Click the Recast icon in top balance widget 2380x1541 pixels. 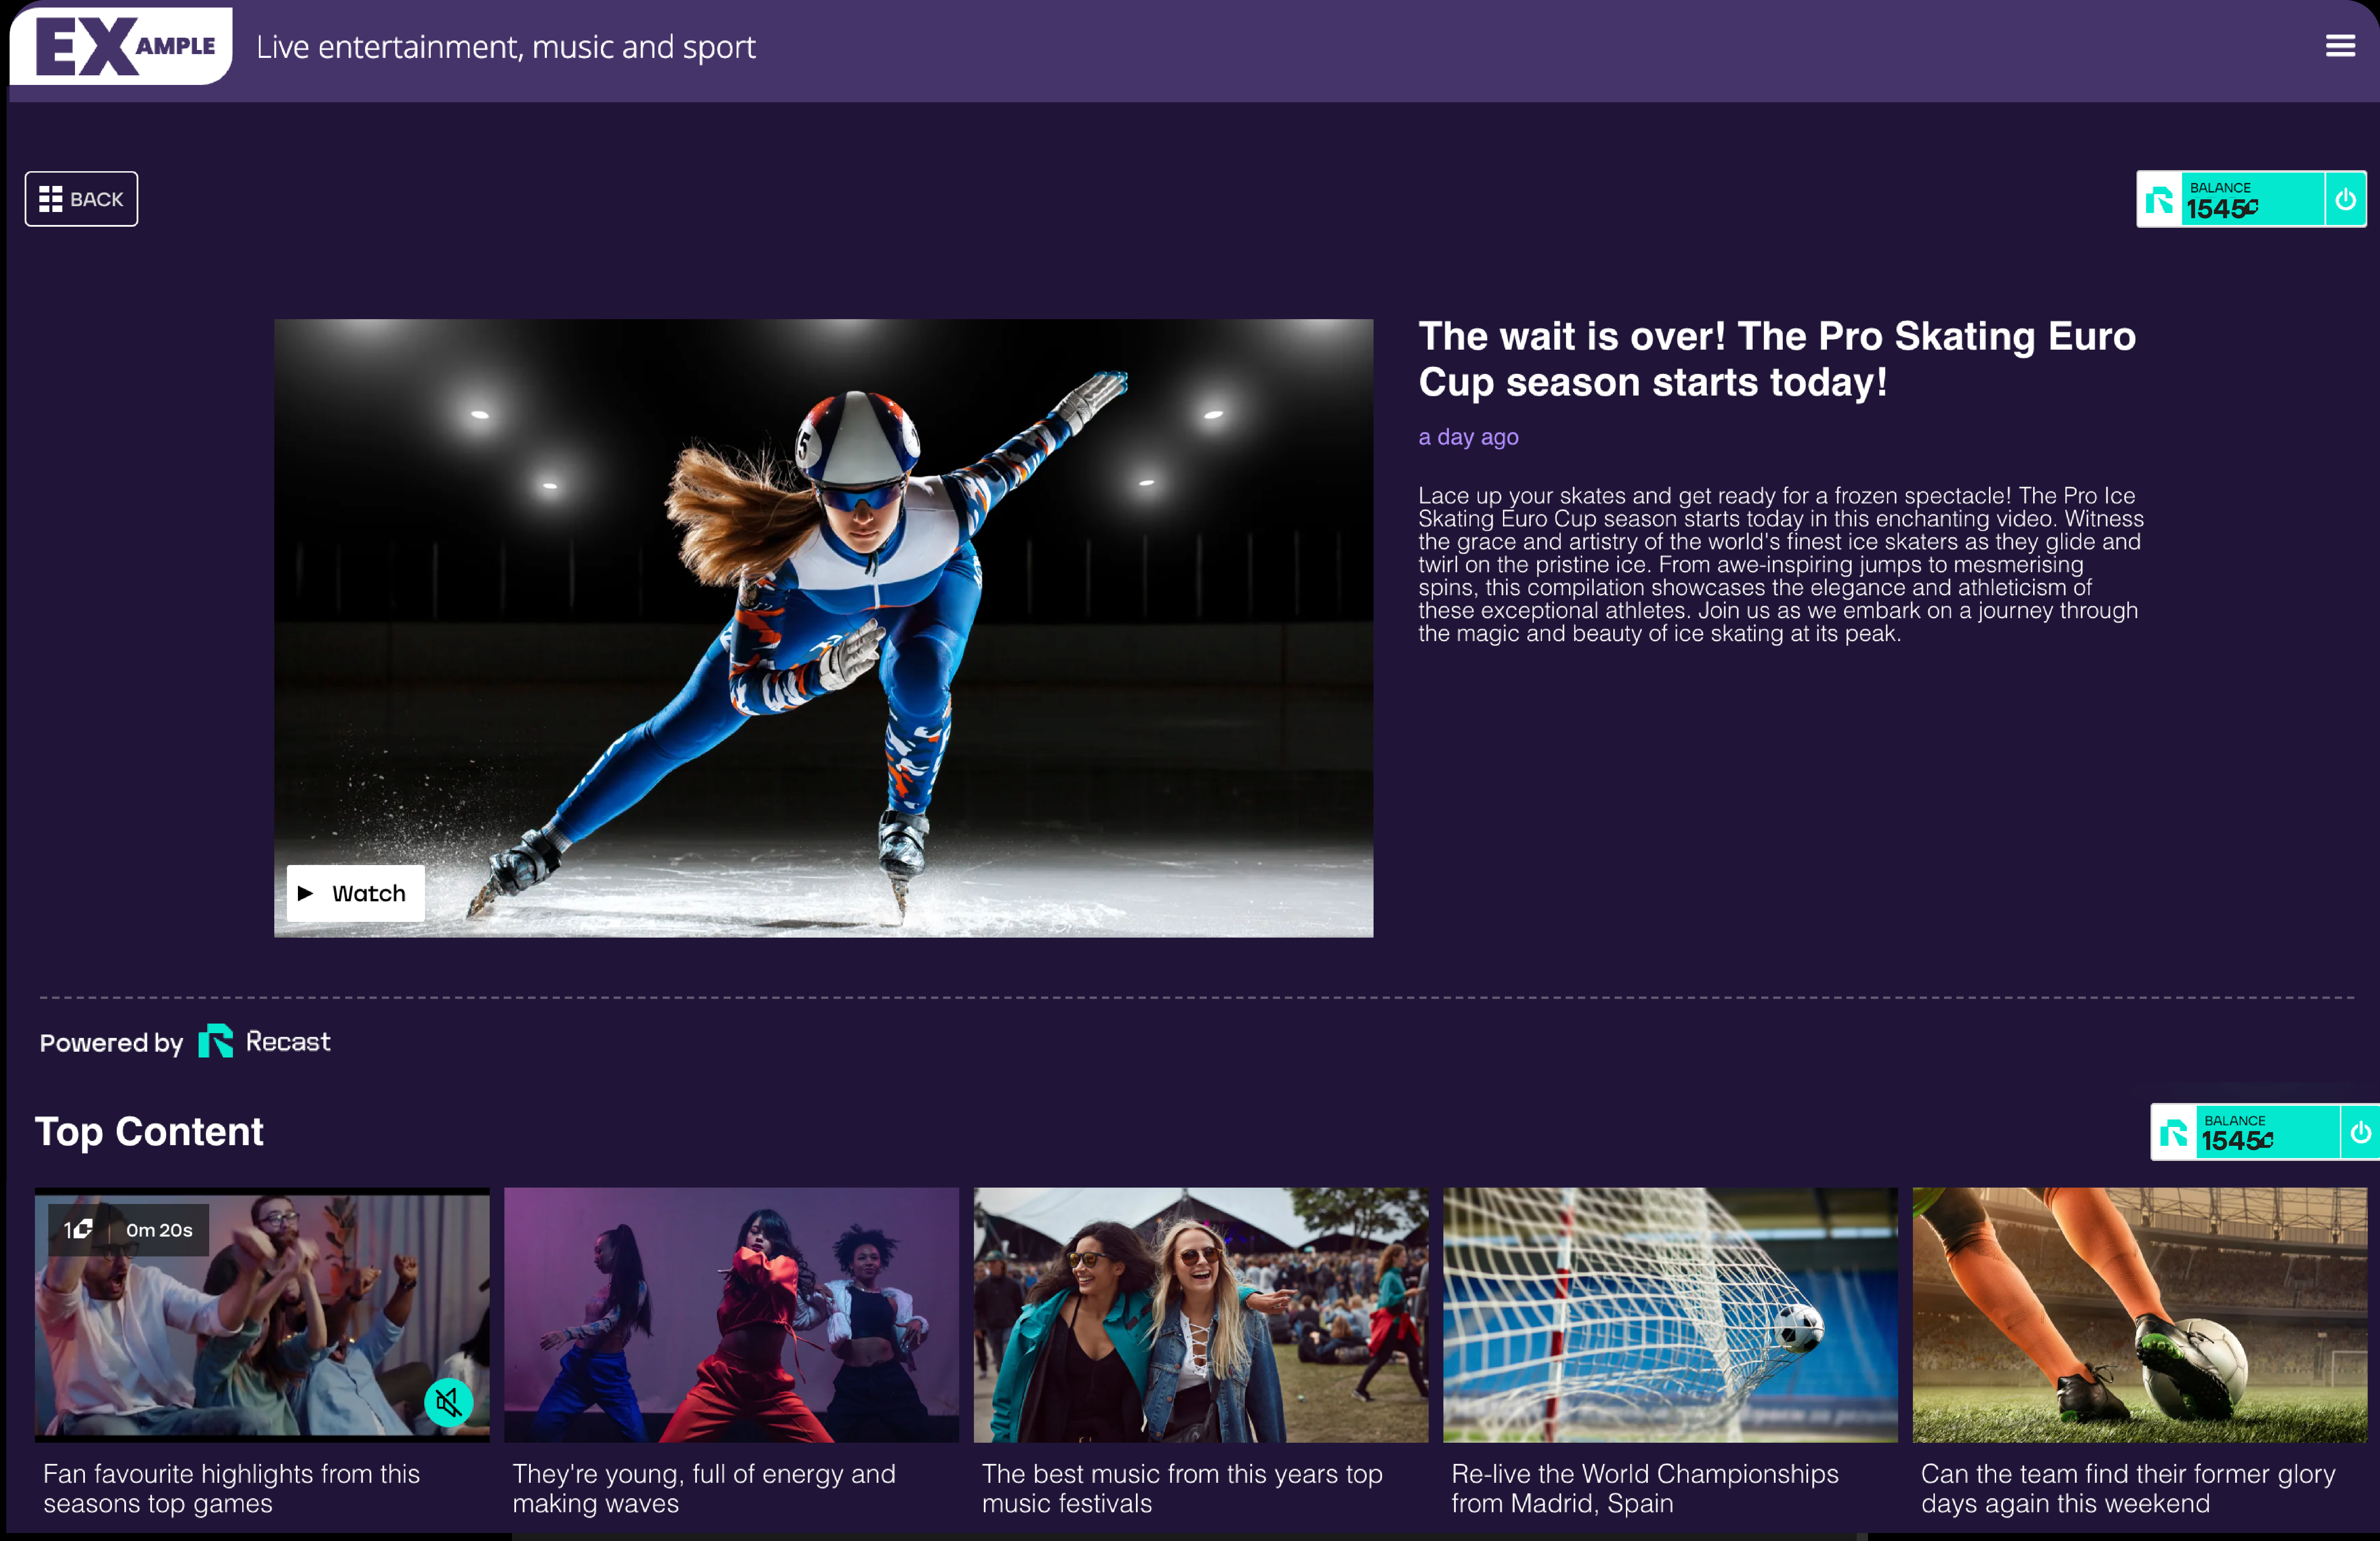[x=2159, y=200]
